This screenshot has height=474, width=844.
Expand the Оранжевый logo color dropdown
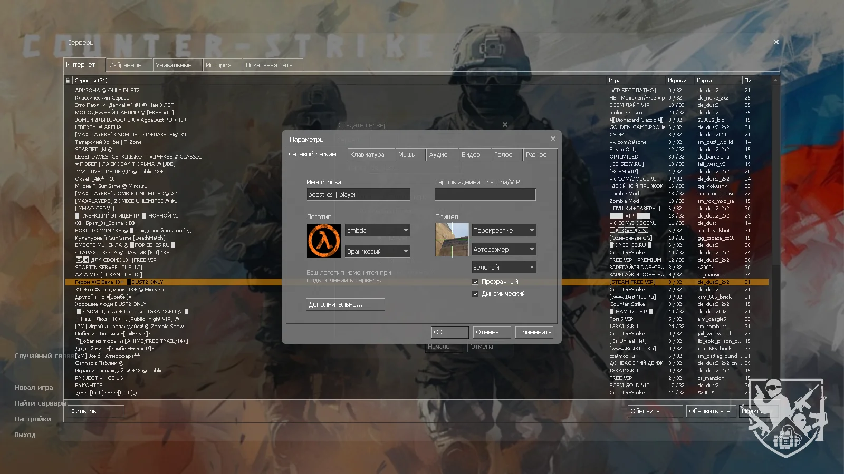click(377, 252)
